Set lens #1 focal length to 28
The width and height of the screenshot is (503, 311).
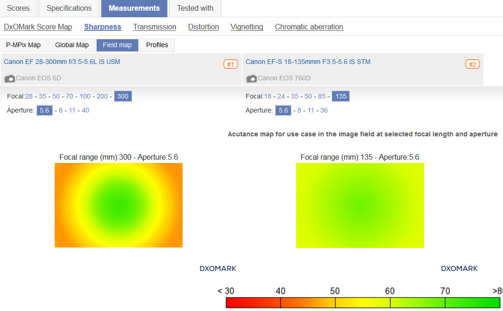click(29, 96)
